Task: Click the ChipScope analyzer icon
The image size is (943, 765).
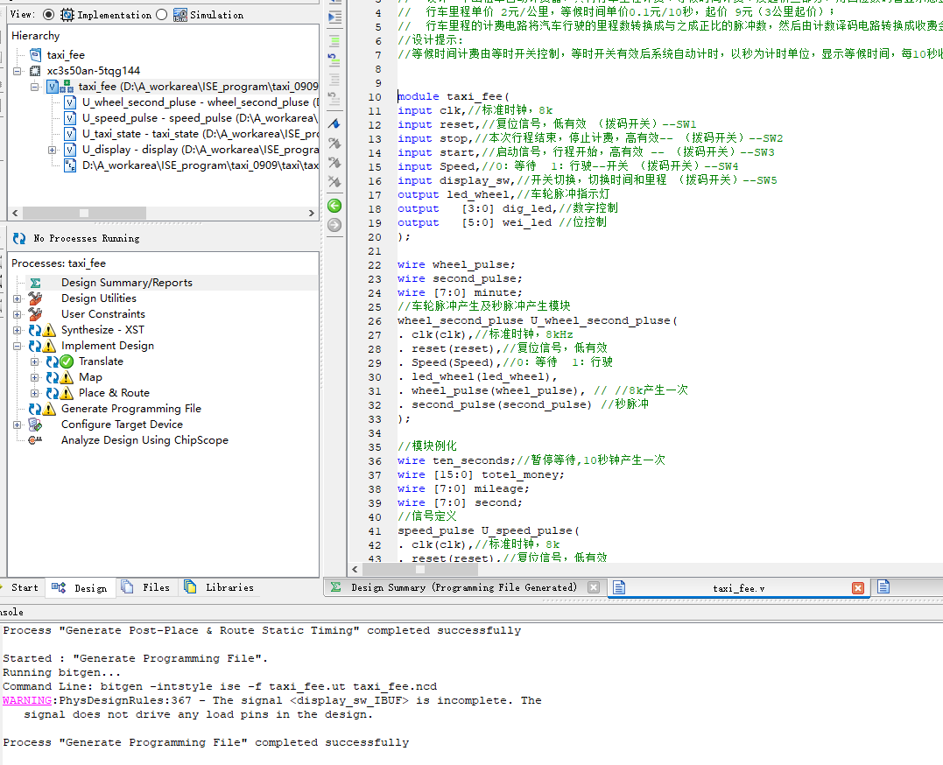Action: pos(35,440)
